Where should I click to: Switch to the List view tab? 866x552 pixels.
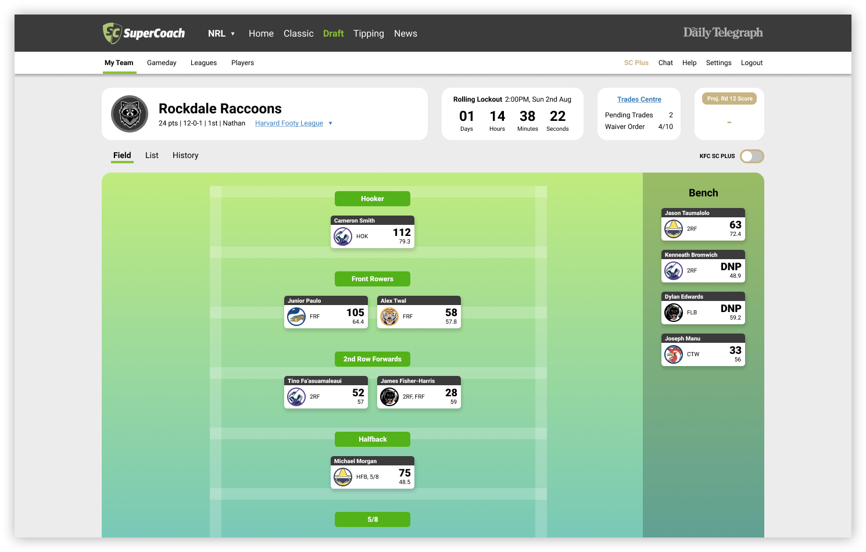click(x=152, y=155)
